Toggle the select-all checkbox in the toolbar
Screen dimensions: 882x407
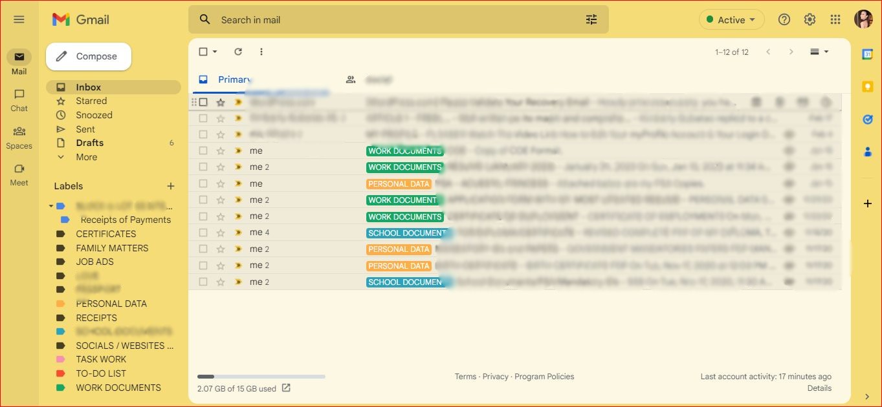click(203, 52)
